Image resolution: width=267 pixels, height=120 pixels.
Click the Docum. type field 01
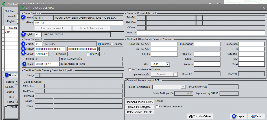39,44
